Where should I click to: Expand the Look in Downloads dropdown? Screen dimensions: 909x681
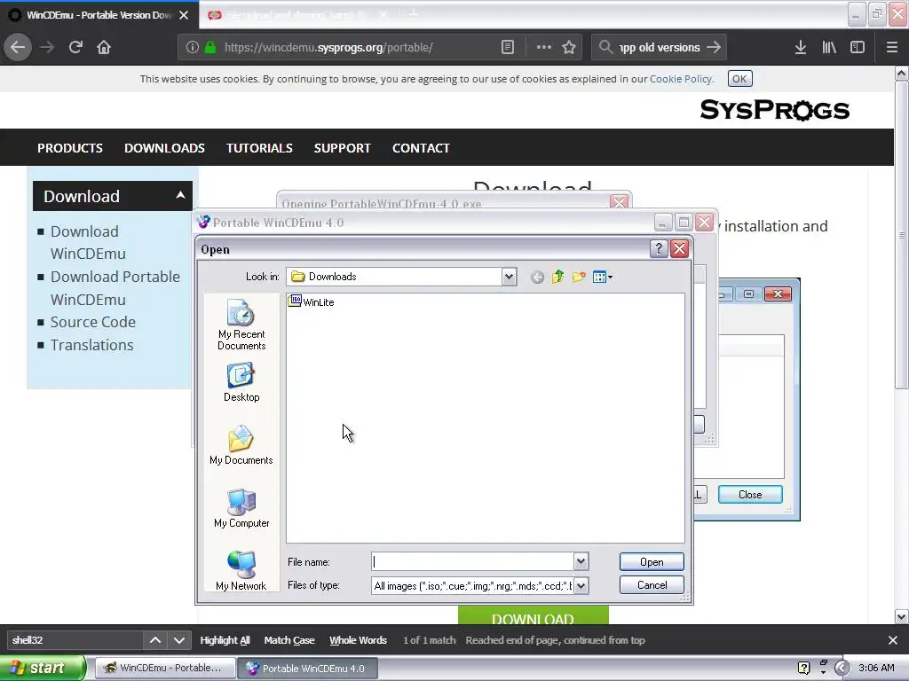click(509, 277)
